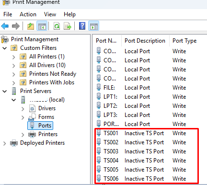207x185 pixels.
Task: Select Printers Not Ready in tree
Action: pos(53,74)
